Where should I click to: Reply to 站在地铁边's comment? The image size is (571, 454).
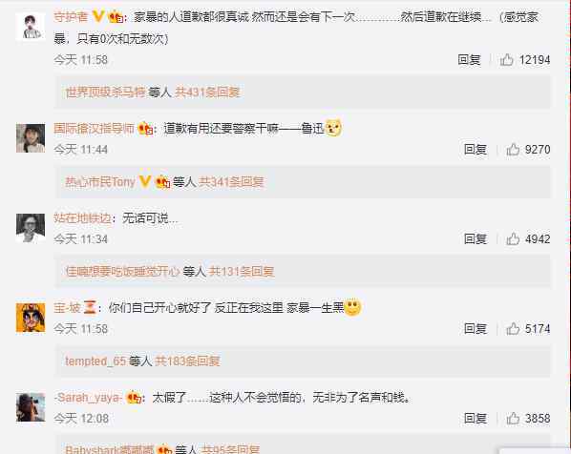coord(476,239)
